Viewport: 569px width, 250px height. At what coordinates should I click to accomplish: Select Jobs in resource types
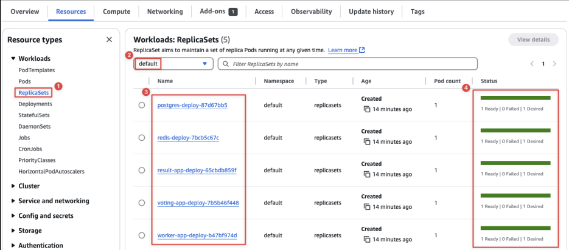tap(24, 138)
